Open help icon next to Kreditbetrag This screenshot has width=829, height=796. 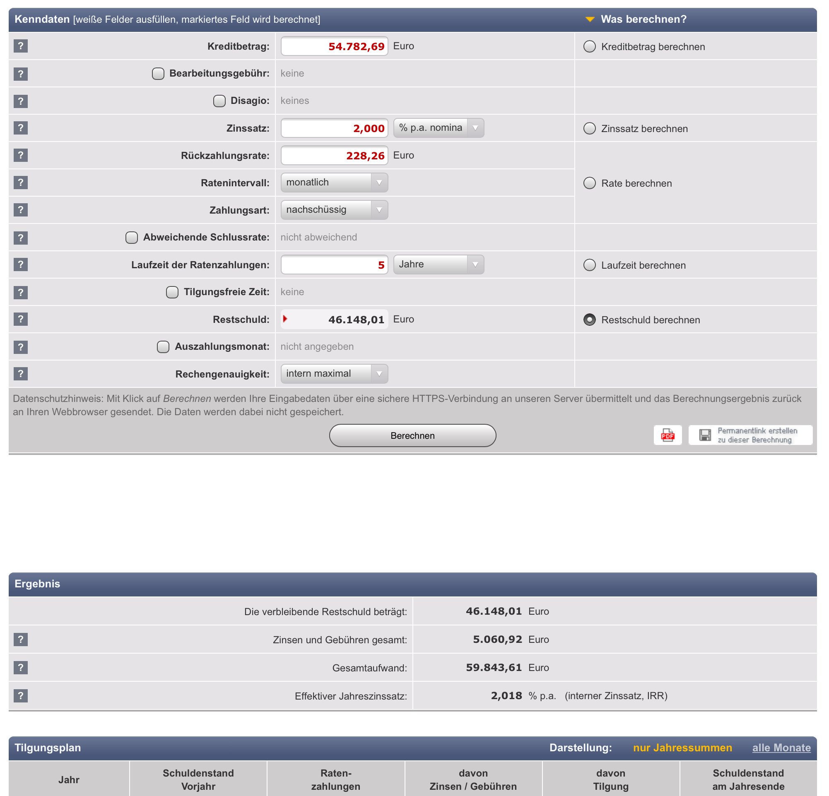click(x=20, y=46)
